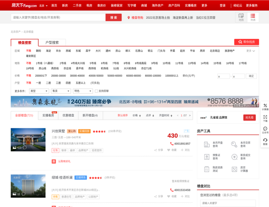Sort listings by 价格
The image size is (269, 207).
point(137,116)
